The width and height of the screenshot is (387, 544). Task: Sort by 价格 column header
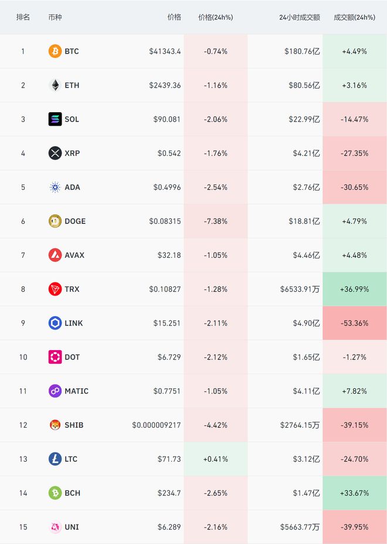[174, 17]
